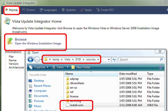Screen dimensions: 168x111
Task: Sort by the Date modified column
Action: pyautogui.click(x=132, y=74)
